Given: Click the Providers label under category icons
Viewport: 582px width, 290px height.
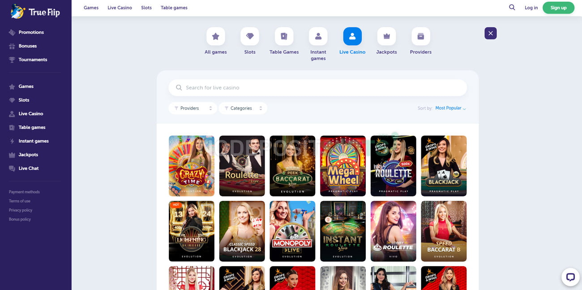Looking at the screenshot, I should click(421, 52).
